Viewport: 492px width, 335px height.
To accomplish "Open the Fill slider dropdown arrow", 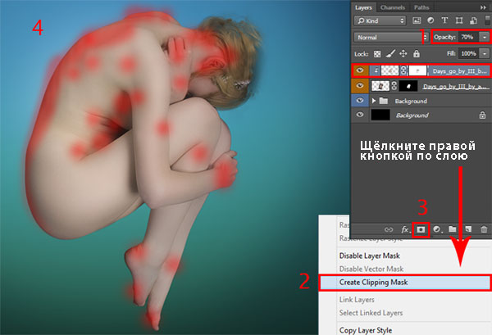I will coord(485,53).
